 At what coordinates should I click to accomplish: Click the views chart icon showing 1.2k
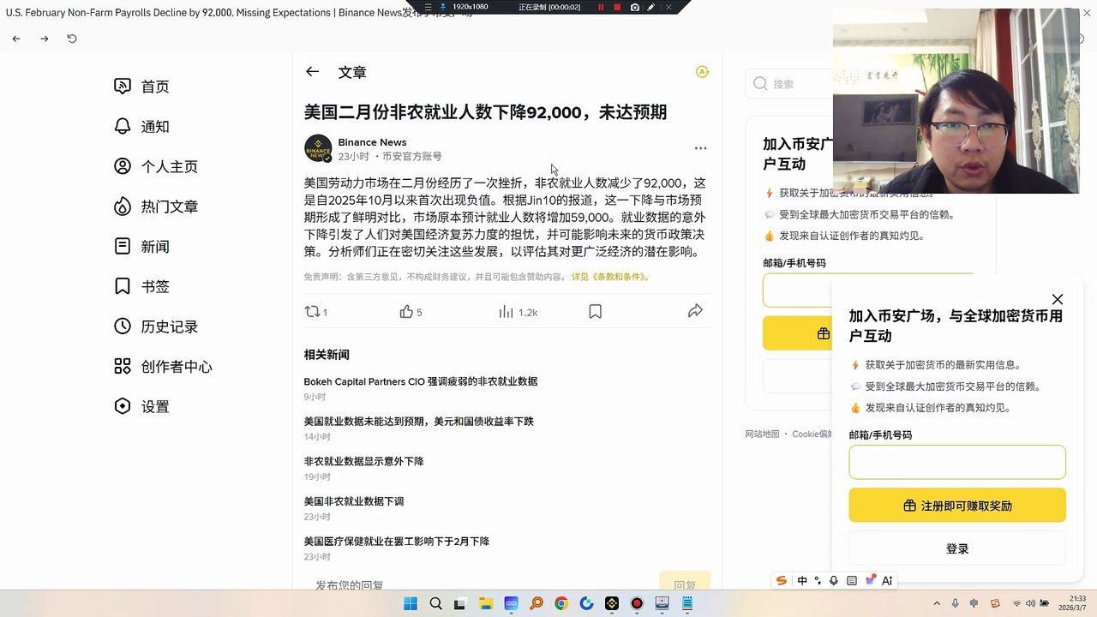[x=506, y=312]
